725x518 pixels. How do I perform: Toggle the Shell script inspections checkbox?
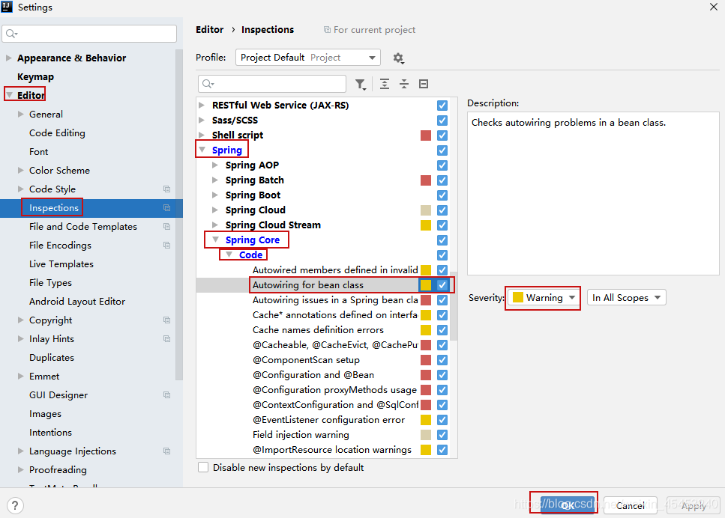(442, 135)
